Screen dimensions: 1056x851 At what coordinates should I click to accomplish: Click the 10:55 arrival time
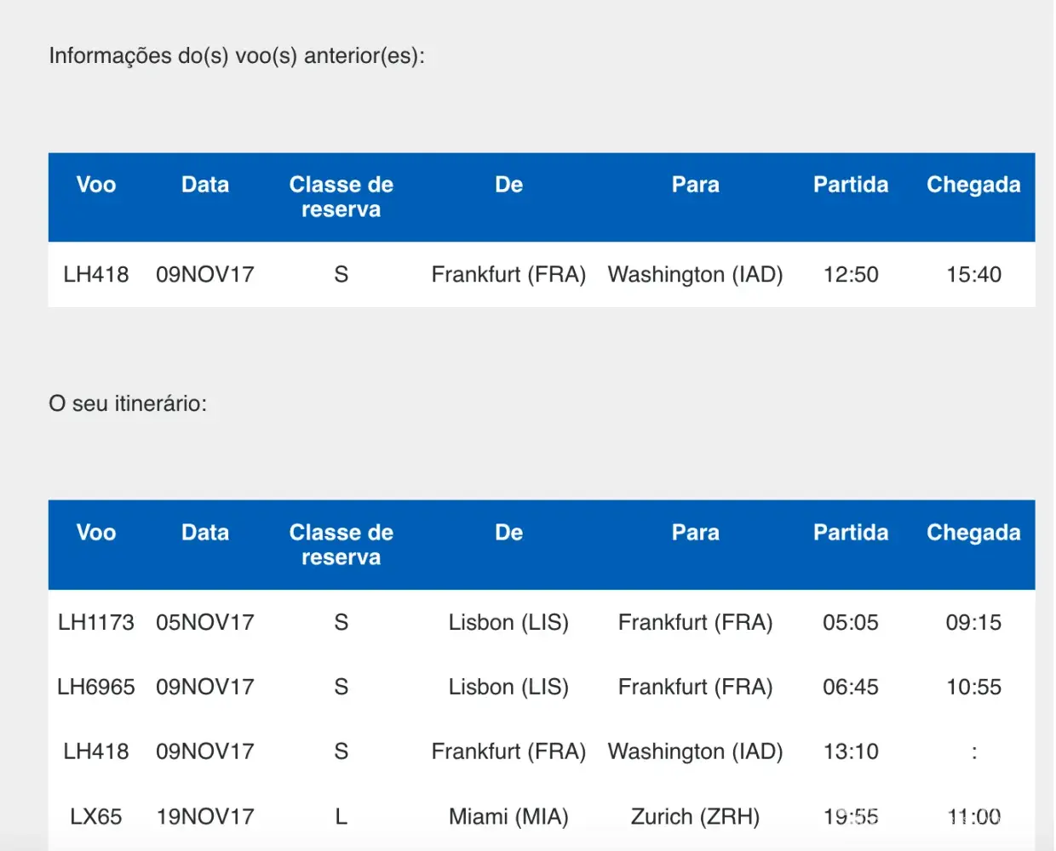(x=973, y=688)
